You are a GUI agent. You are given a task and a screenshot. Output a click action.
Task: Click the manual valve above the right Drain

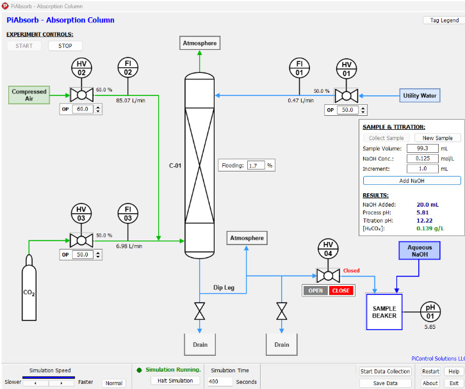(281, 311)
